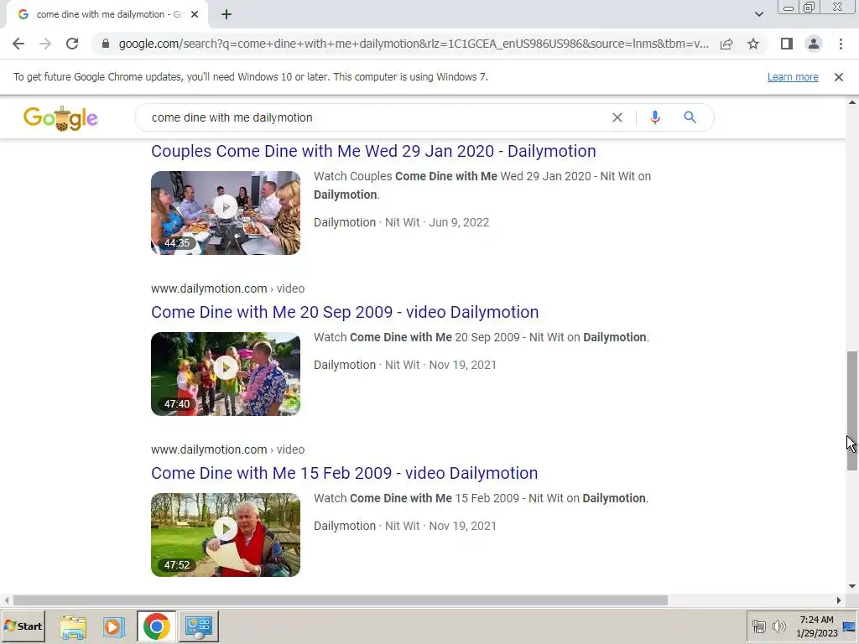Click 'Jun 9, 2022' result date text
The width and height of the screenshot is (859, 644).
(x=459, y=222)
